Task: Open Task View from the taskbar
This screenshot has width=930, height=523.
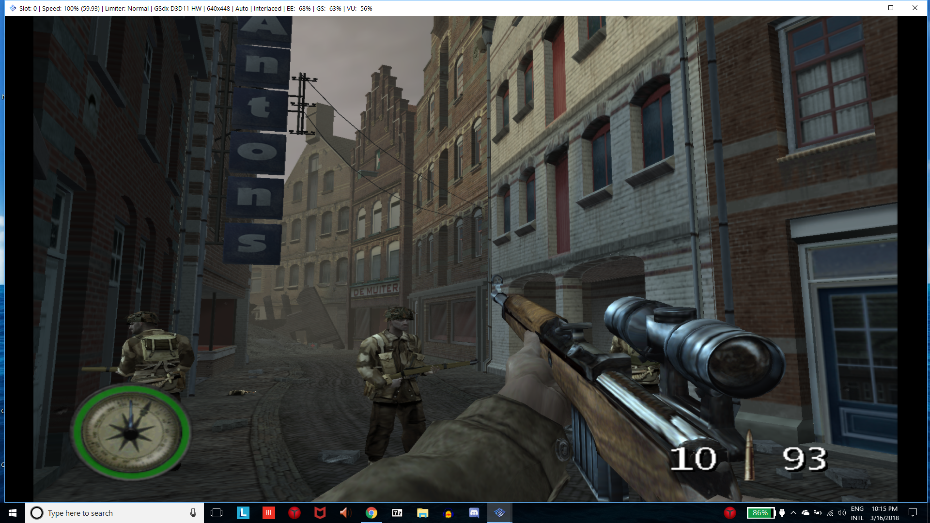Action: coord(217,513)
